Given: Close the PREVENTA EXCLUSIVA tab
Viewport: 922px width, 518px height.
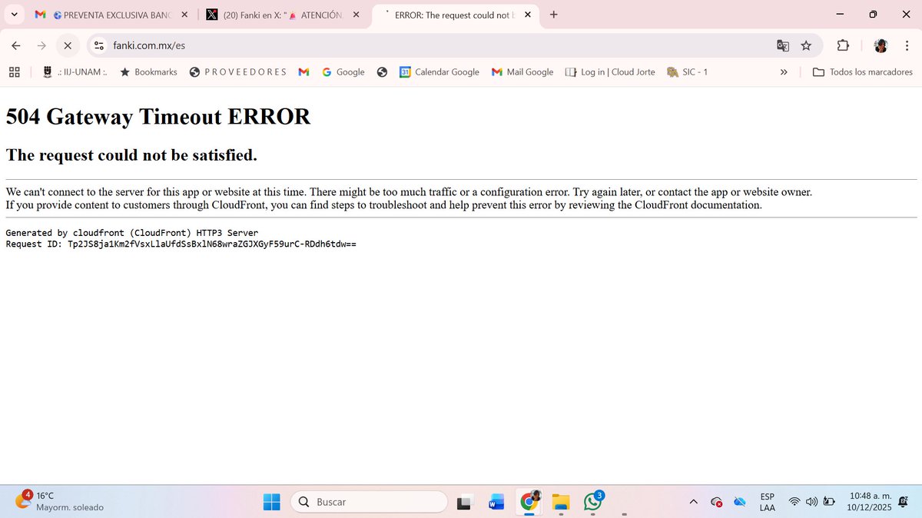Looking at the screenshot, I should click(x=184, y=15).
